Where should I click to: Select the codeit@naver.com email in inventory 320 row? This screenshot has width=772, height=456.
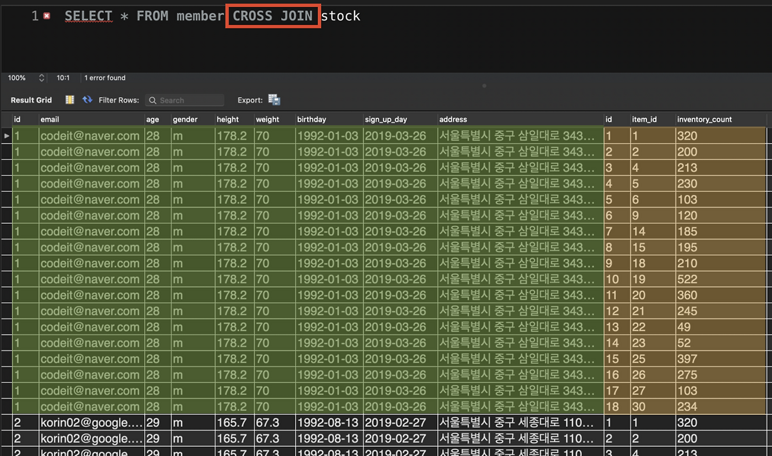pos(92,136)
